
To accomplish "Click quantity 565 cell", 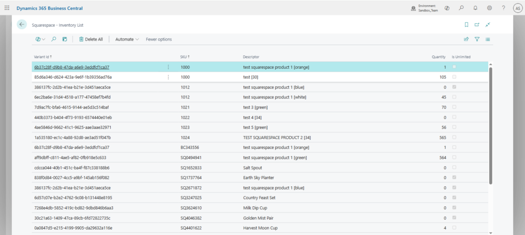I will pyautogui.click(x=442, y=138).
